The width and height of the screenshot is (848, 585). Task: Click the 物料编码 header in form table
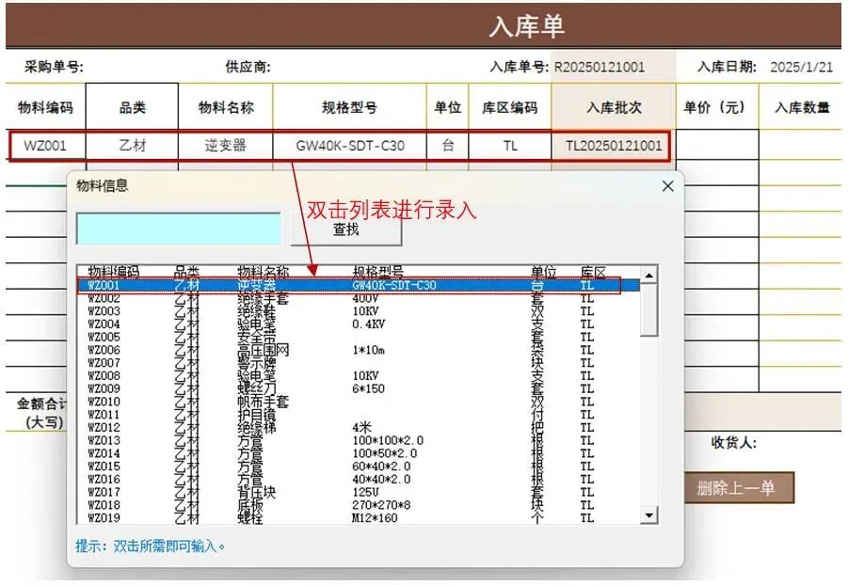pyautogui.click(x=45, y=107)
